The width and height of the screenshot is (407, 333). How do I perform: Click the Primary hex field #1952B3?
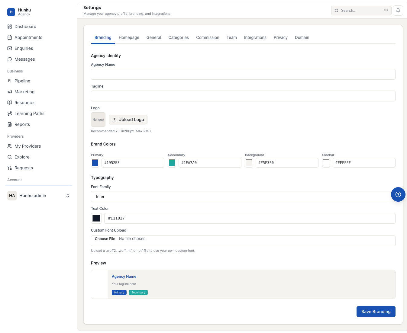click(x=133, y=163)
